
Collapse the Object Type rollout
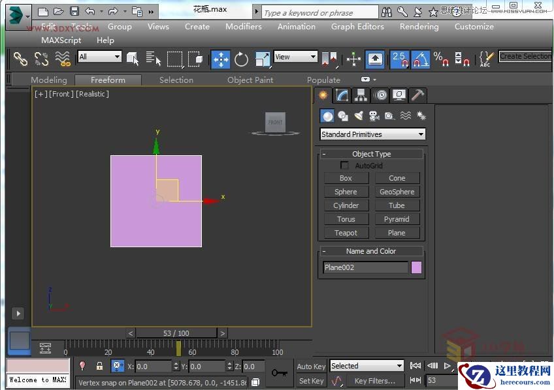(325, 154)
